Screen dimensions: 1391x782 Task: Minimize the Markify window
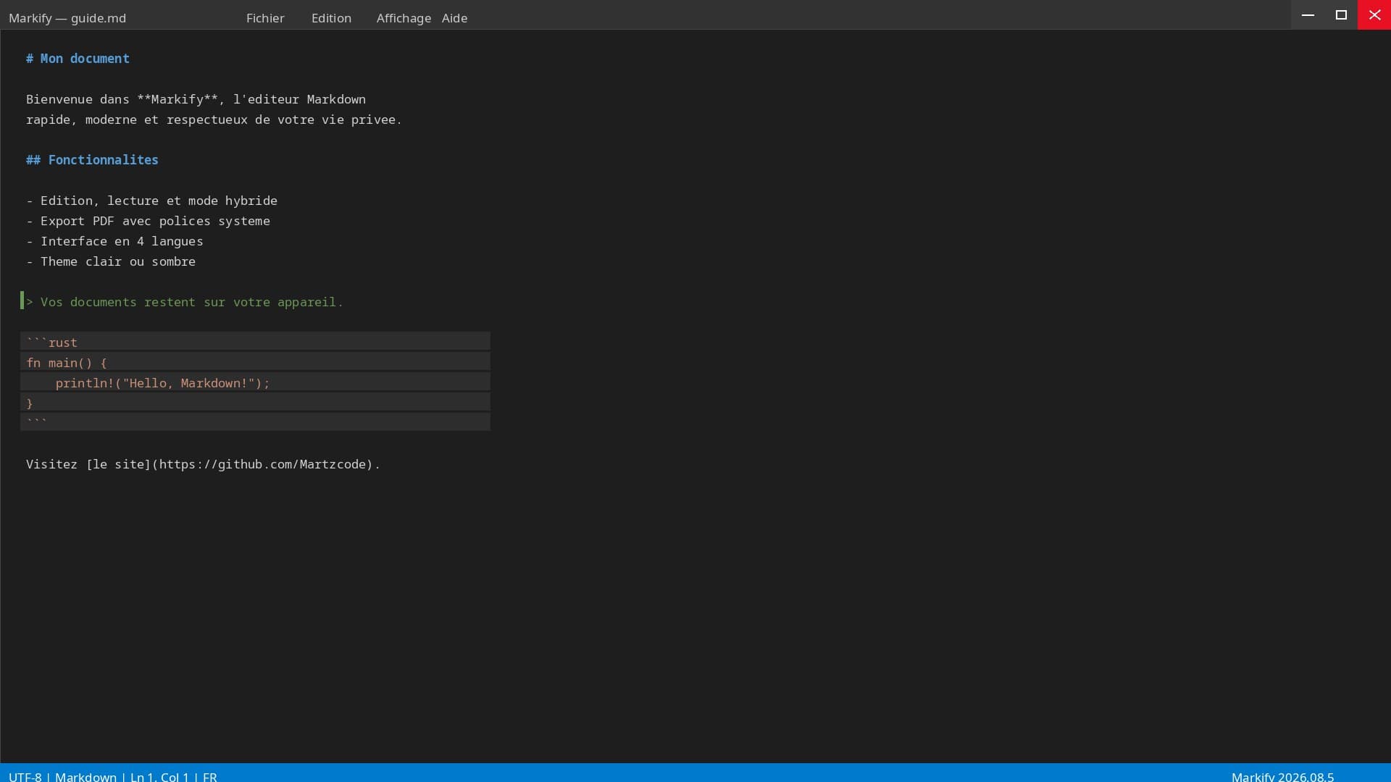click(x=1308, y=14)
